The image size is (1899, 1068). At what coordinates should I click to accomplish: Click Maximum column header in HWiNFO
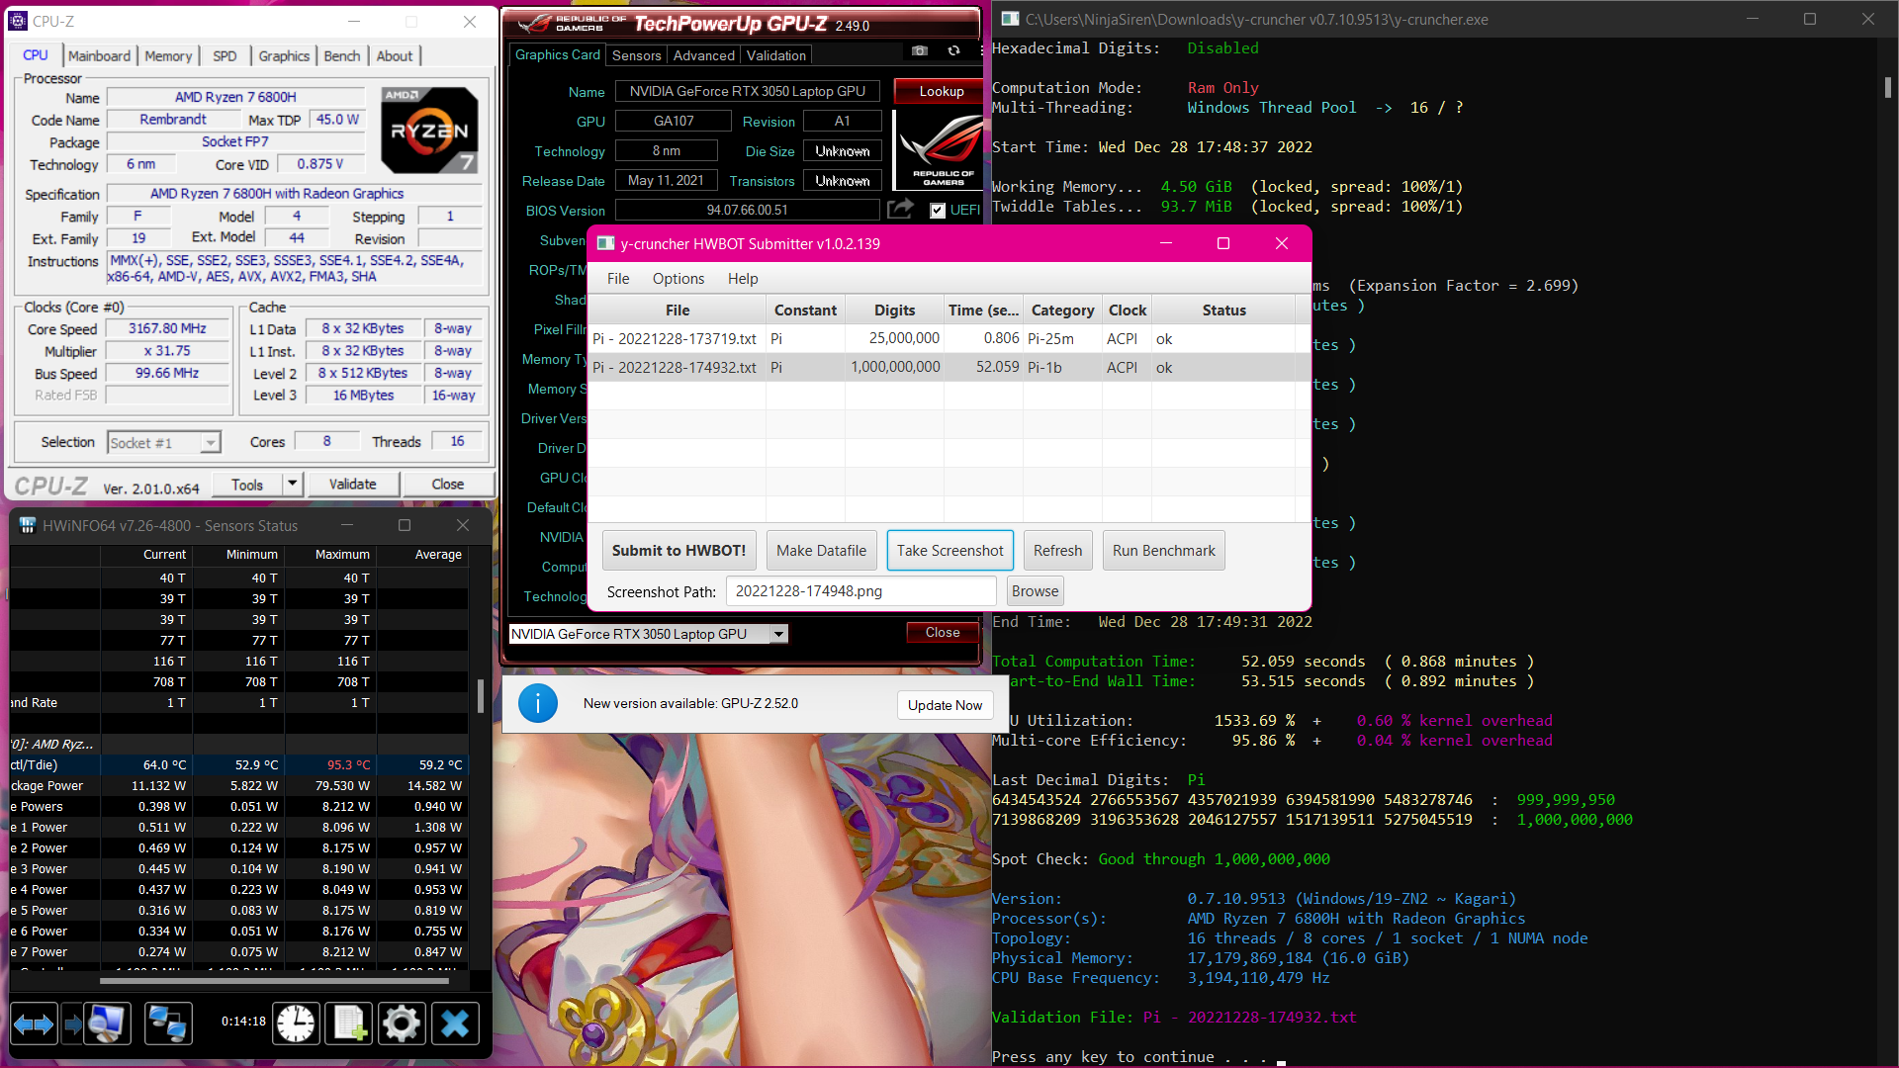click(342, 554)
